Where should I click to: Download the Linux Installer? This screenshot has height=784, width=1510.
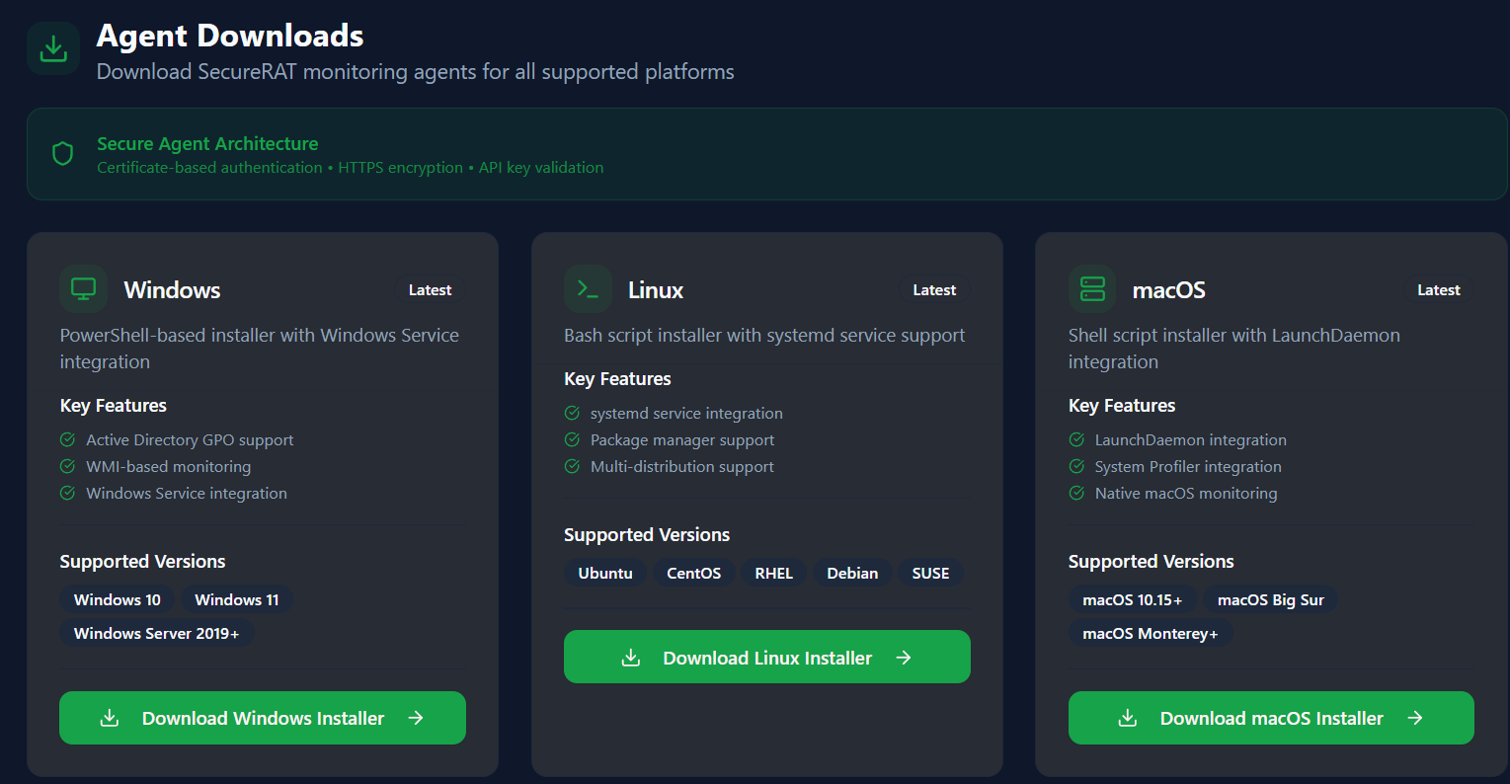[766, 658]
